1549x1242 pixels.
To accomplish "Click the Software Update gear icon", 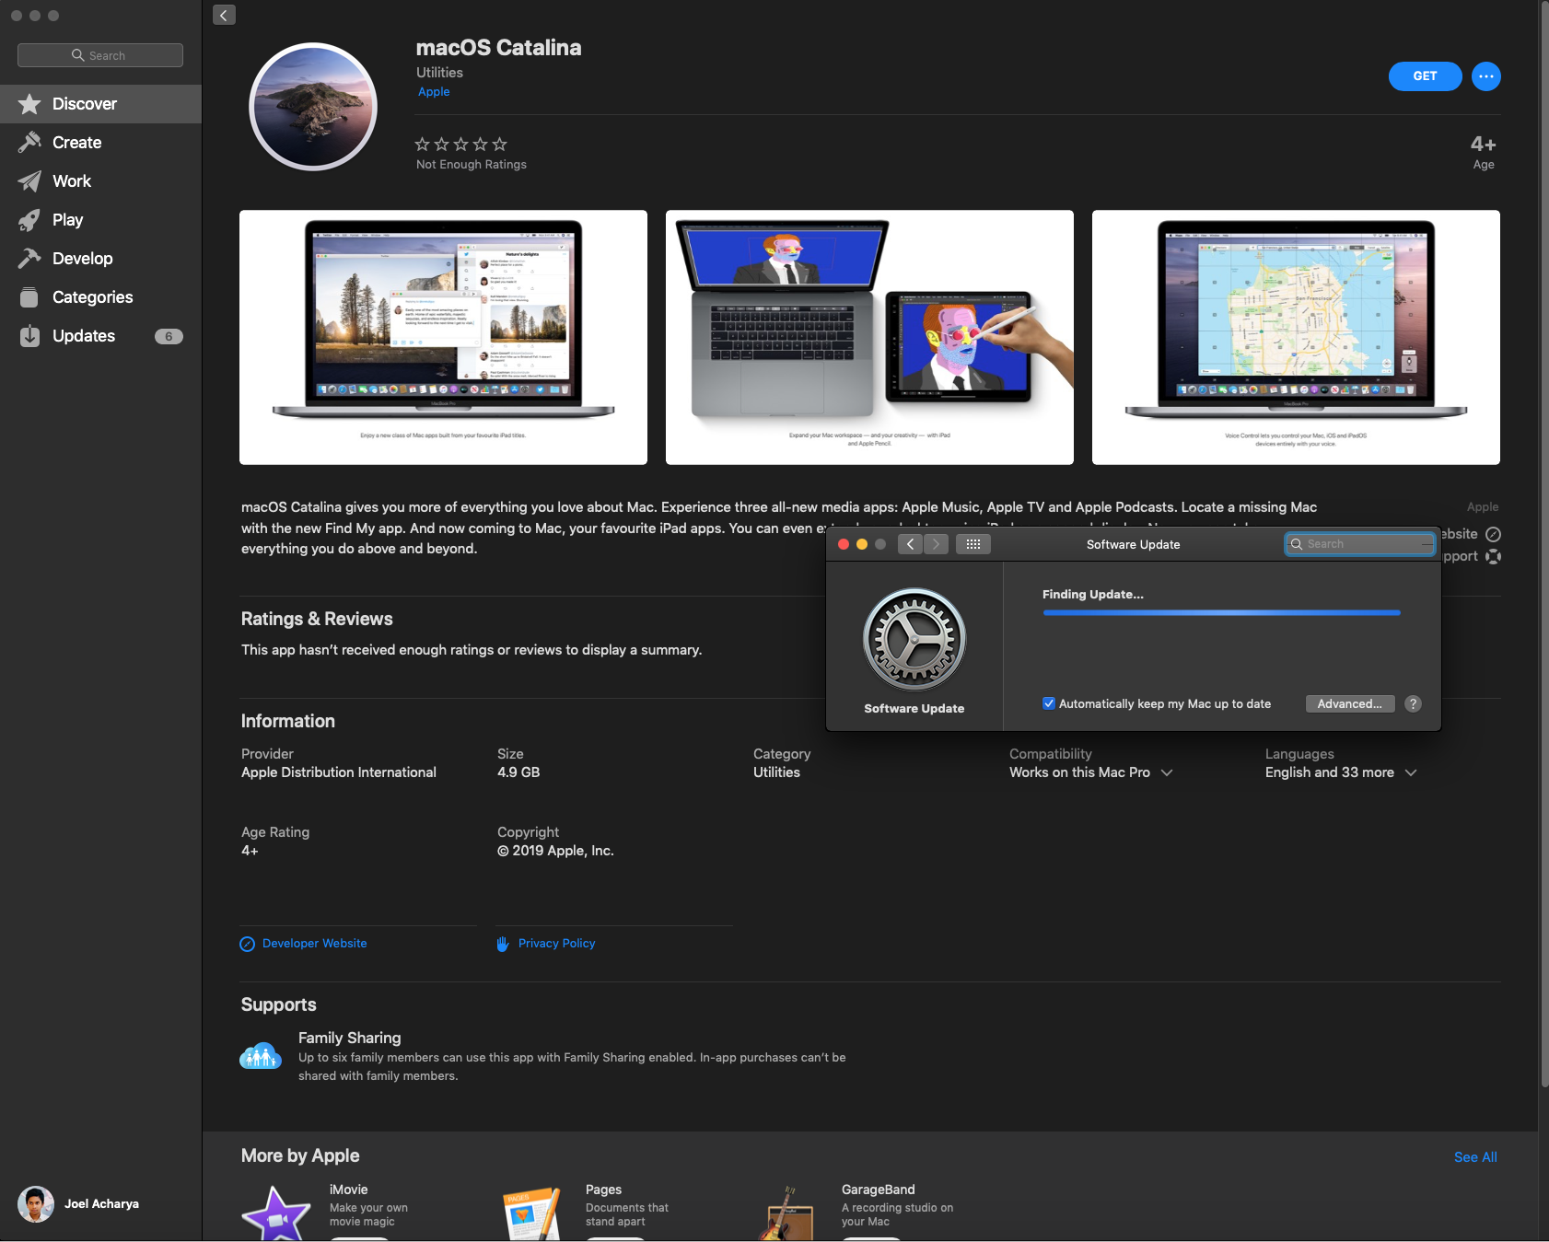I will pyautogui.click(x=914, y=640).
